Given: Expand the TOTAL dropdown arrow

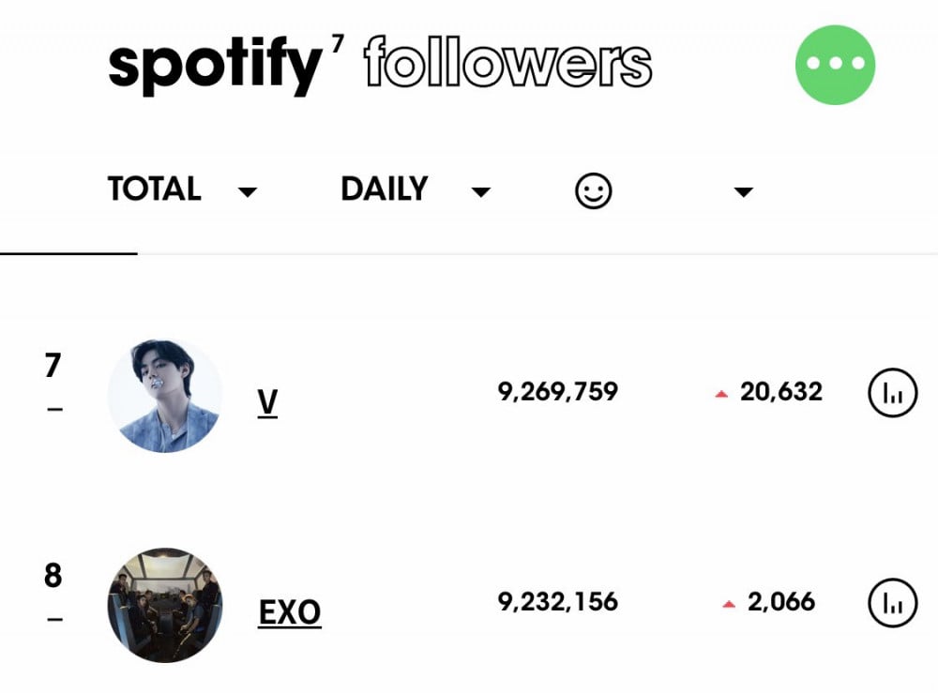Looking at the screenshot, I should (247, 192).
